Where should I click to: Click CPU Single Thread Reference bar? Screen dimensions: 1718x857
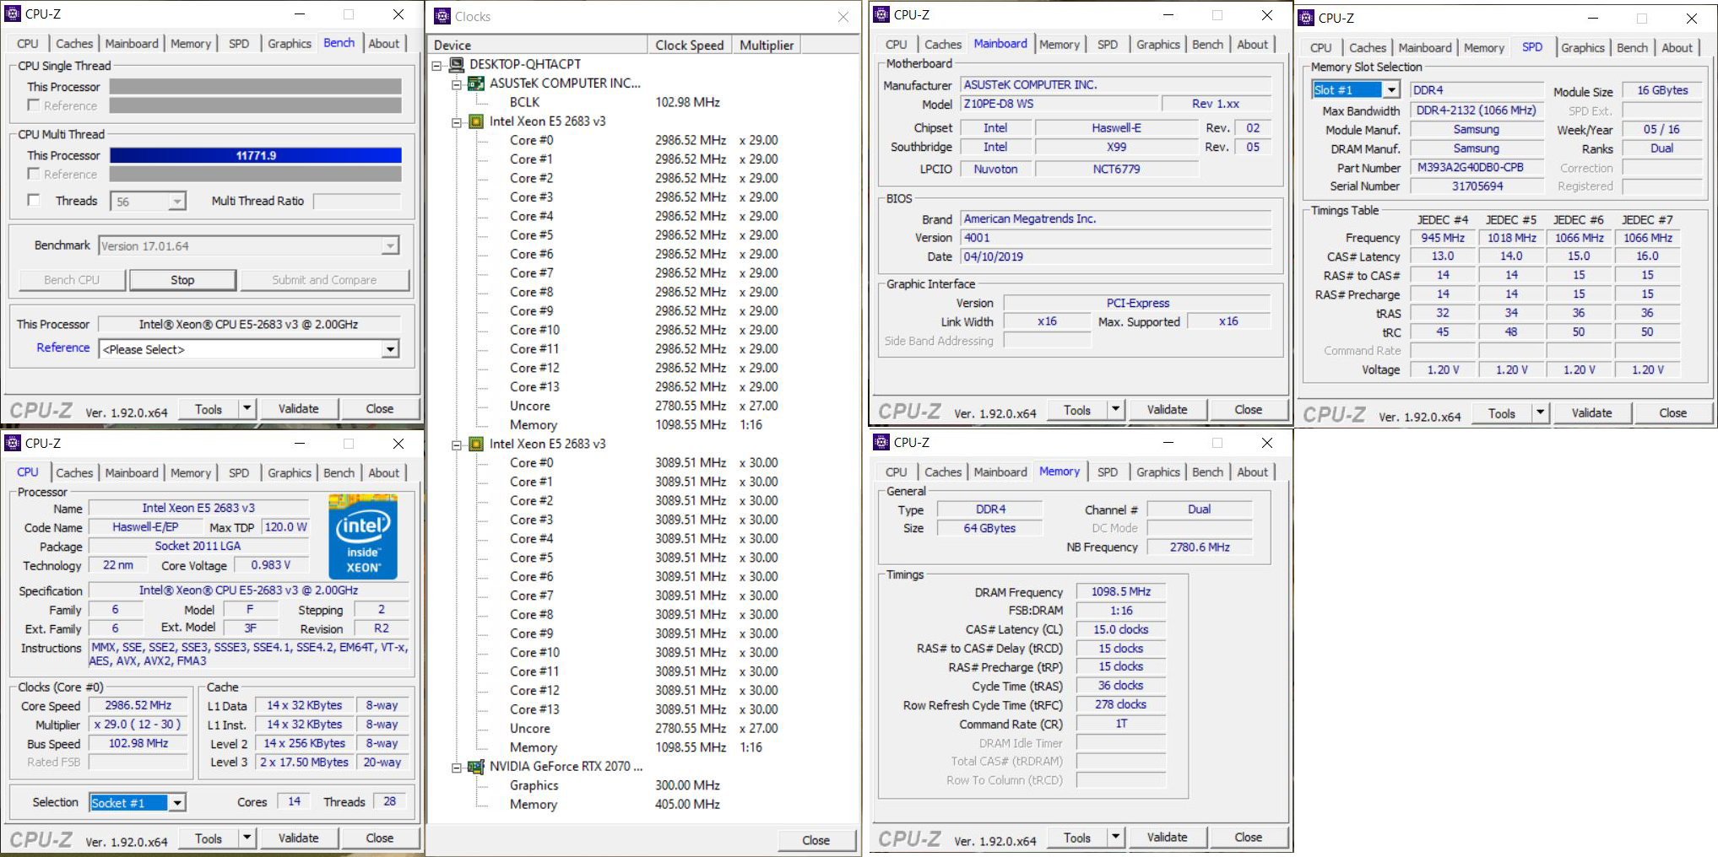[255, 105]
